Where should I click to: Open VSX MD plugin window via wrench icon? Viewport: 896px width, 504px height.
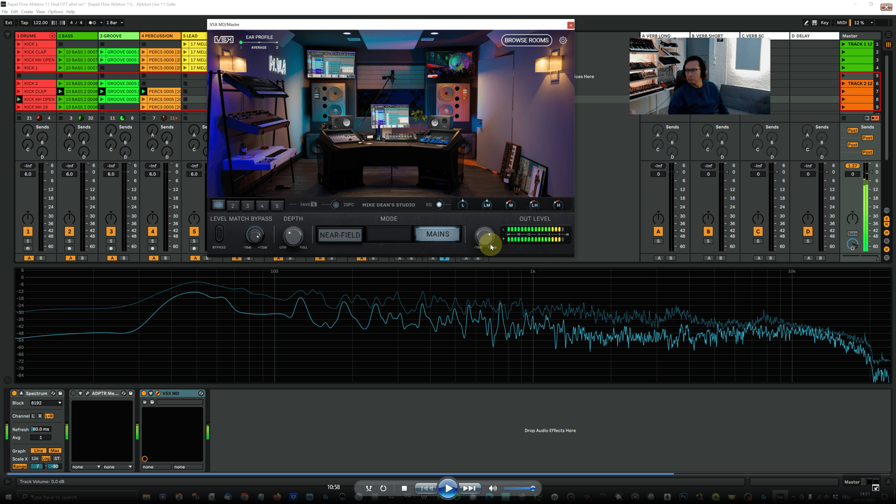tap(158, 393)
